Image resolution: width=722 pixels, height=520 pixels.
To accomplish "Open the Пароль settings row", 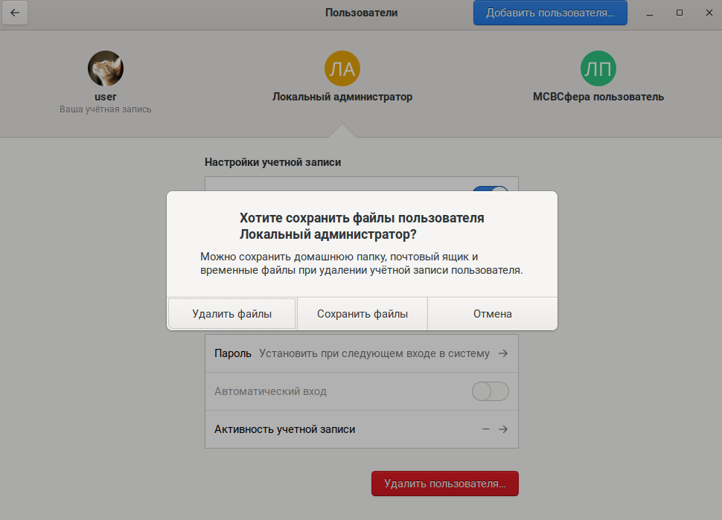I will pyautogui.click(x=351, y=354).
